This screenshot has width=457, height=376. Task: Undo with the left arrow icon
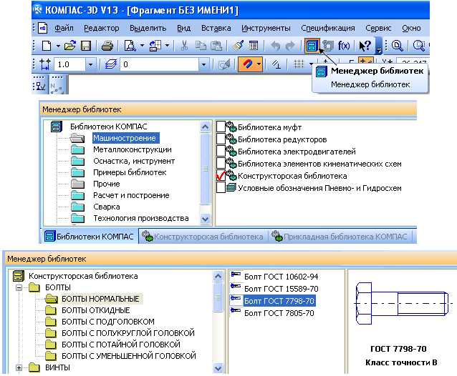275,46
